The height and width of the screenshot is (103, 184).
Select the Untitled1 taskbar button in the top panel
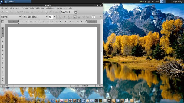tap(18, 2)
